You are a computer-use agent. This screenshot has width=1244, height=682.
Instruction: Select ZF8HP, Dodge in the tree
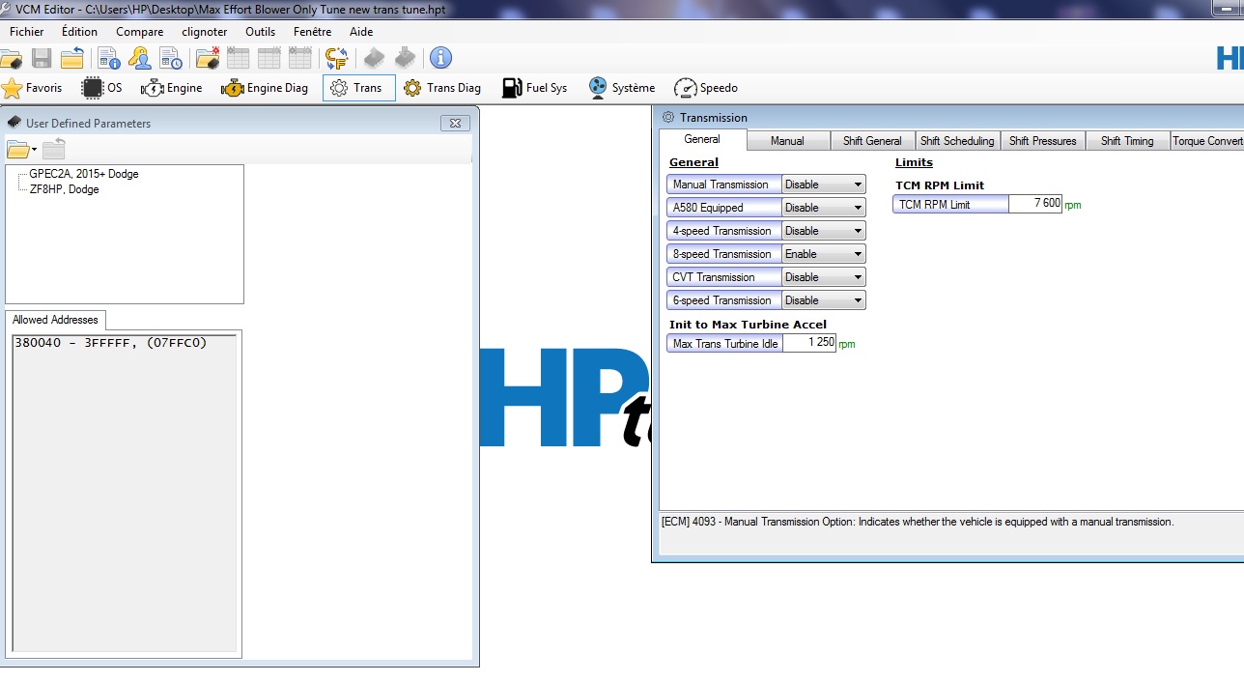64,189
